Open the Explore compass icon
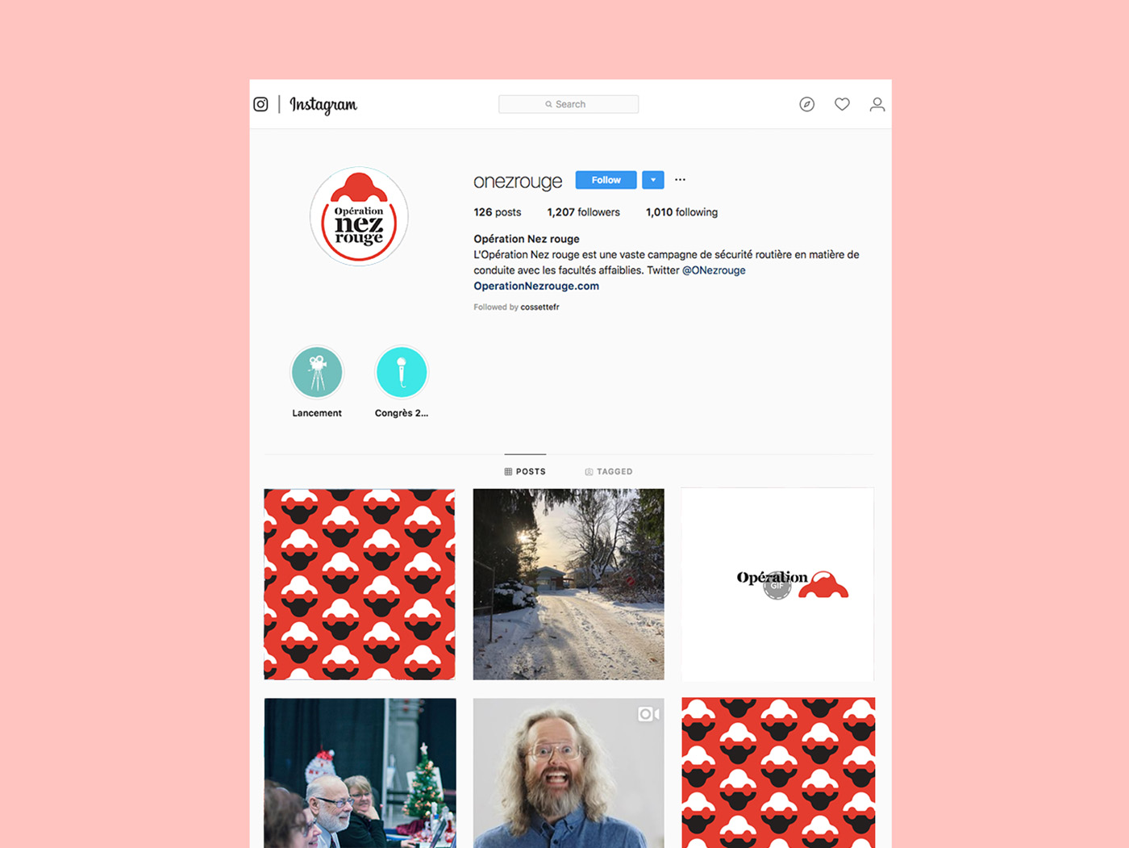The image size is (1129, 848). pos(806,104)
